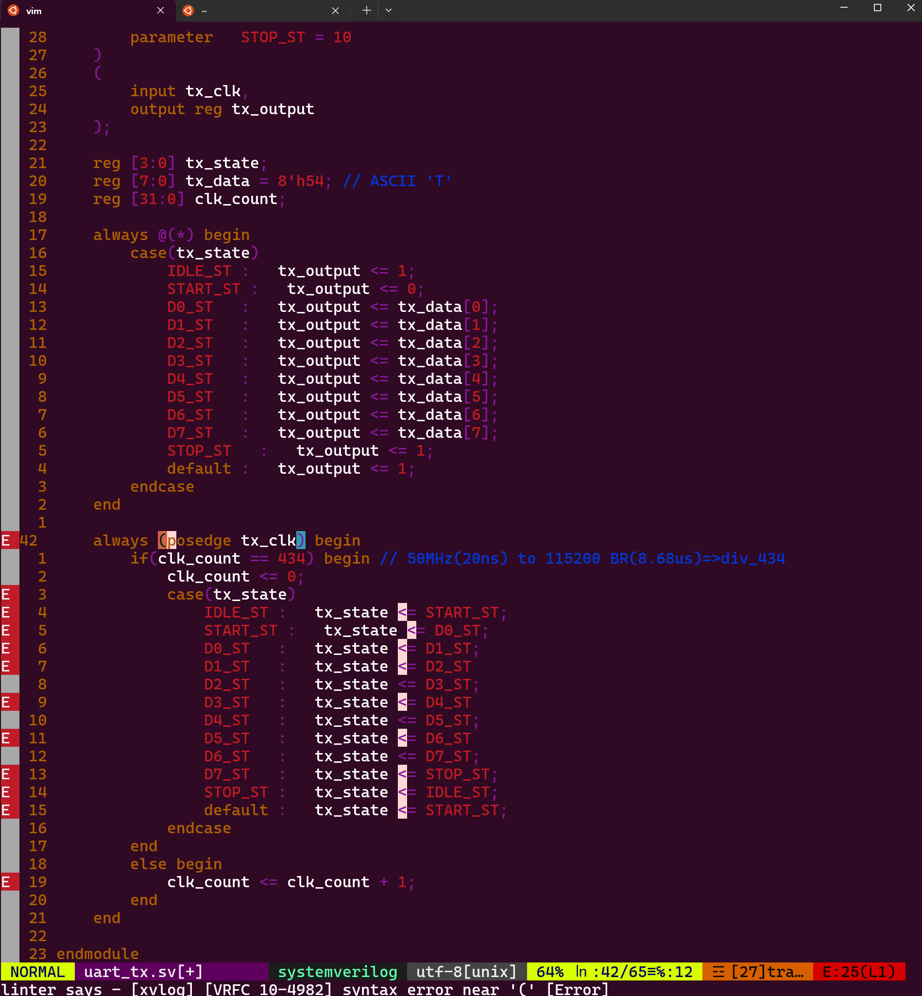
Task: Switch to the vim terminal tab
Action: pyautogui.click(x=87, y=11)
